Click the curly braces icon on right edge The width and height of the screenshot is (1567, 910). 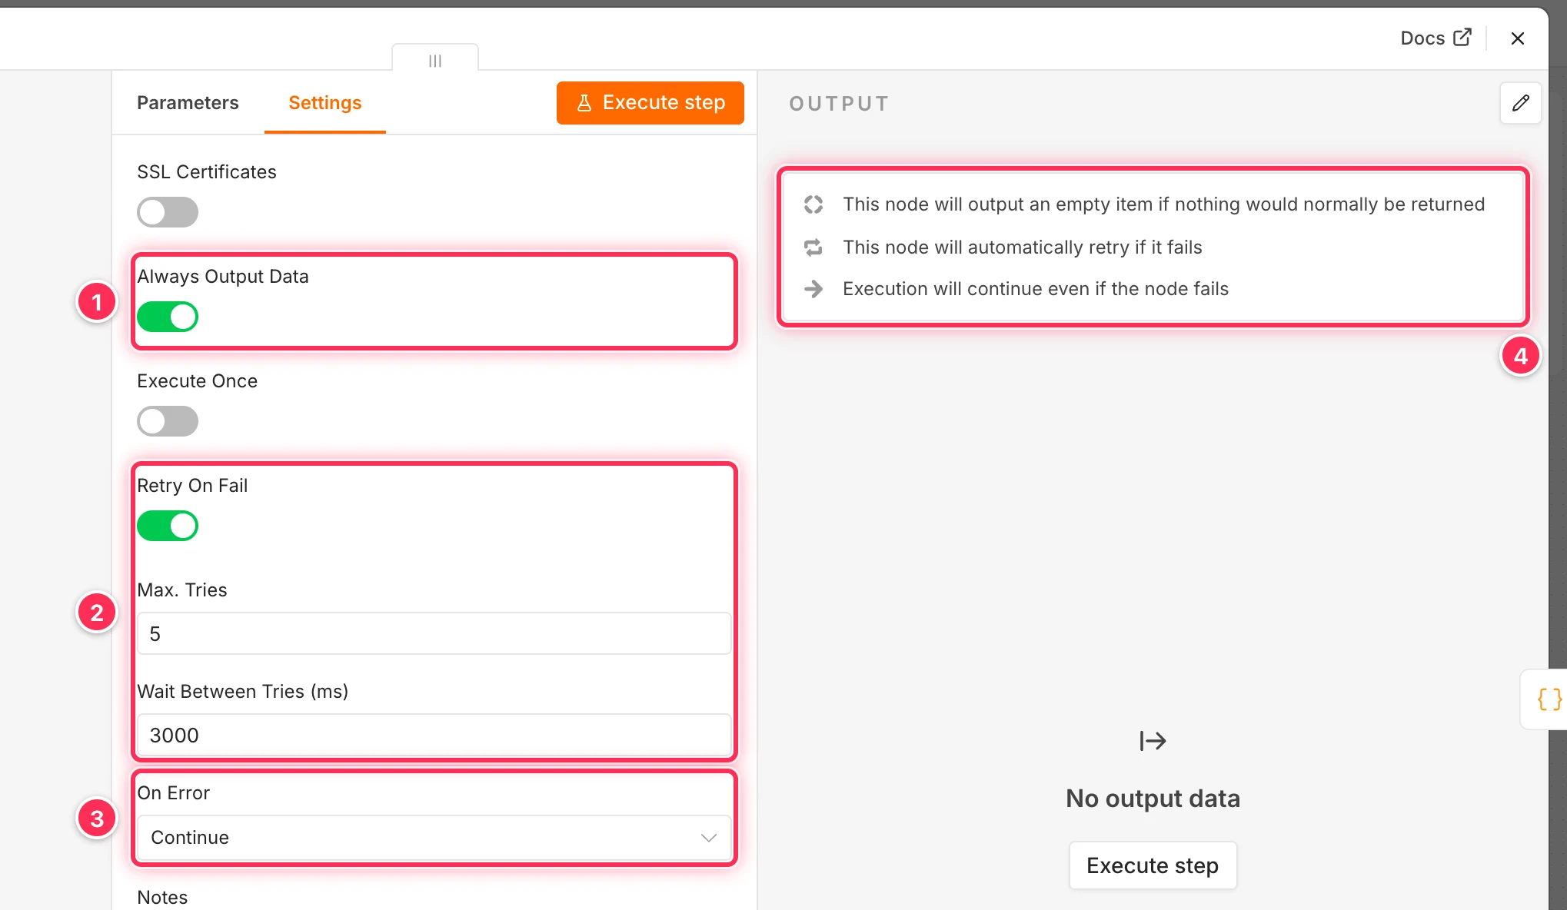point(1548,699)
